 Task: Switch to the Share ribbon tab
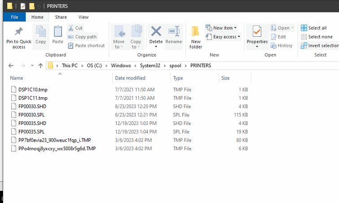click(61, 17)
